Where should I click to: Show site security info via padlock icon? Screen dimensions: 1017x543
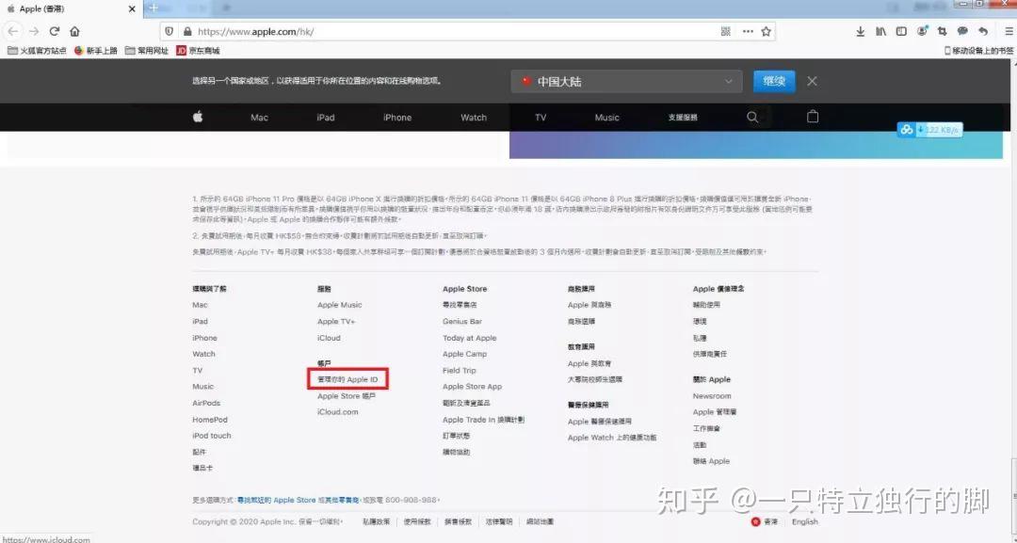pyautogui.click(x=187, y=31)
